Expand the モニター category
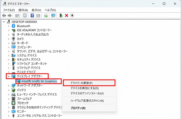This screenshot has width=181, height=119. click(9, 112)
